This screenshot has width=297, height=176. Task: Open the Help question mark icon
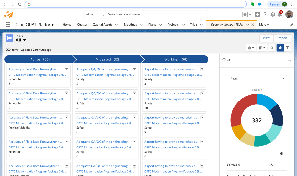265,14
